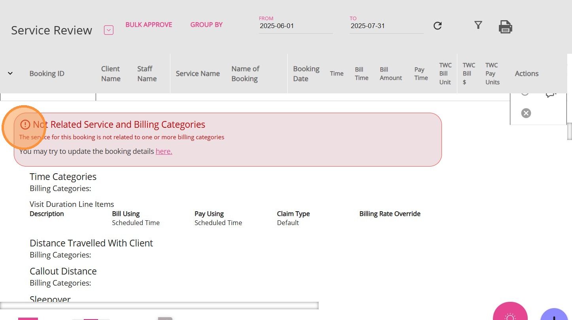Click the refresh icon beside the date range

coord(437,26)
